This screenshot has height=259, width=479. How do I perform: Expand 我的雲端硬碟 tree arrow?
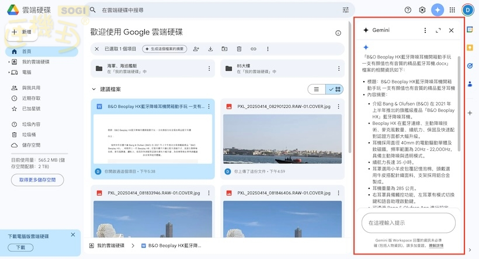point(9,62)
